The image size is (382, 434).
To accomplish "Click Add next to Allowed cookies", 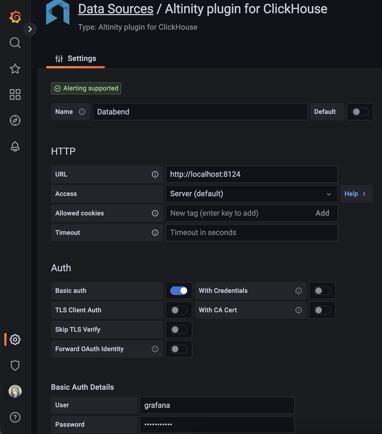I will [322, 213].
